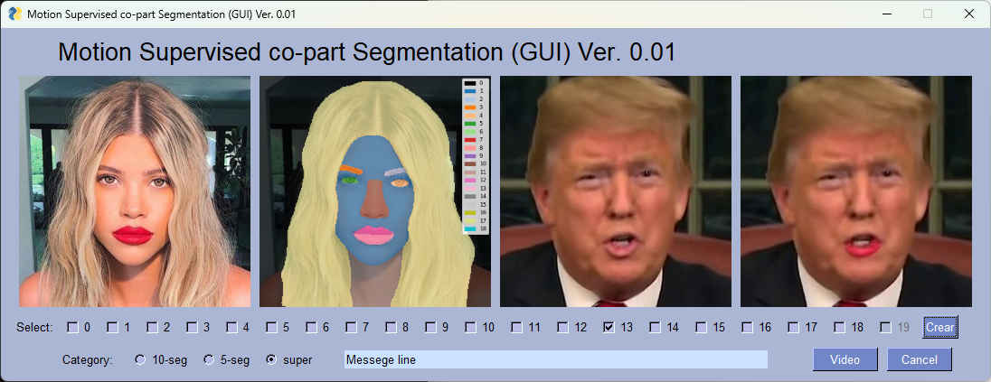This screenshot has height=382, width=991.
Task: Enable segment checkbox 0
Action: pos(72,327)
